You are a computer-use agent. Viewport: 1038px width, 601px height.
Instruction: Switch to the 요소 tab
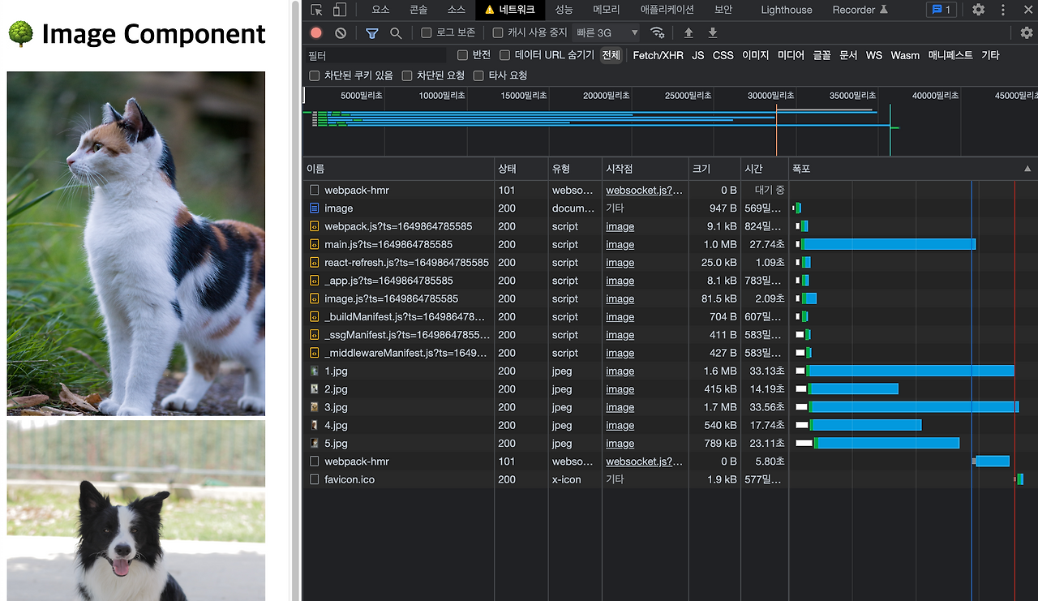380,10
